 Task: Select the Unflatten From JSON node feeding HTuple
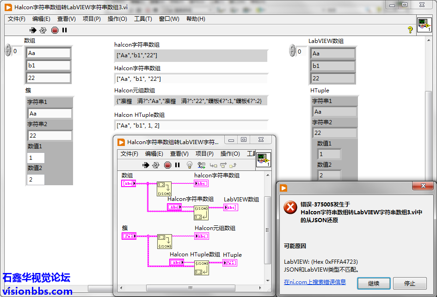coord(201,268)
